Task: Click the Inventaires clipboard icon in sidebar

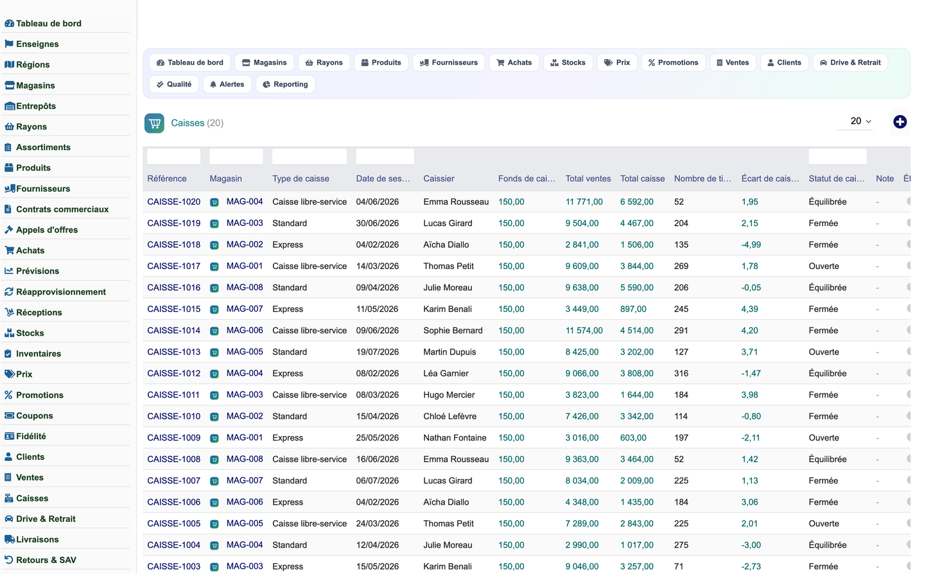Action: tap(8, 354)
